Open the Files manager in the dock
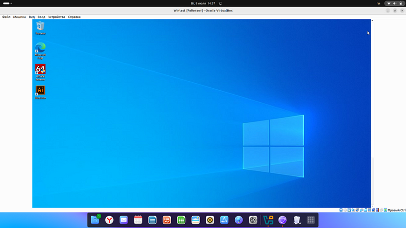406x228 pixels. point(95,220)
